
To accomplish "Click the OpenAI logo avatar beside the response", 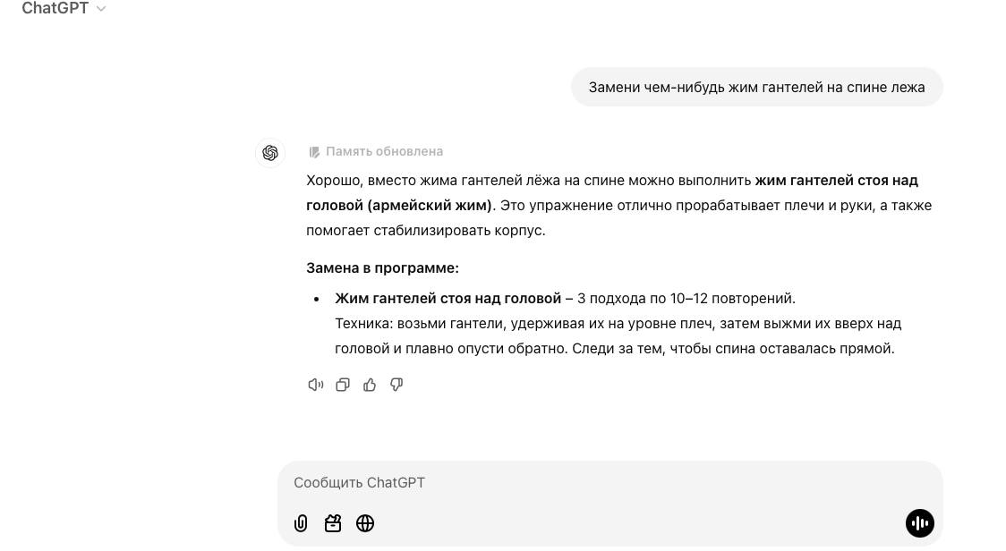I will (x=270, y=152).
